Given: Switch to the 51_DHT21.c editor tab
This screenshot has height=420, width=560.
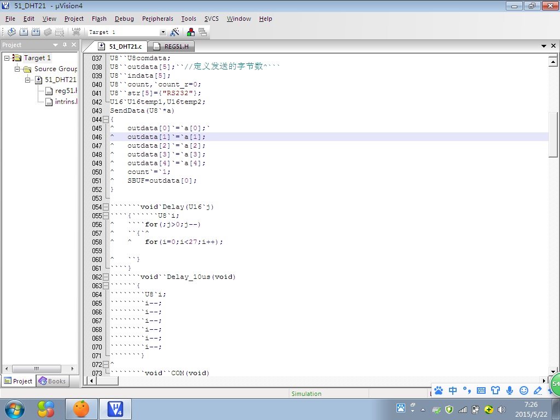Looking at the screenshot, I should tap(120, 46).
